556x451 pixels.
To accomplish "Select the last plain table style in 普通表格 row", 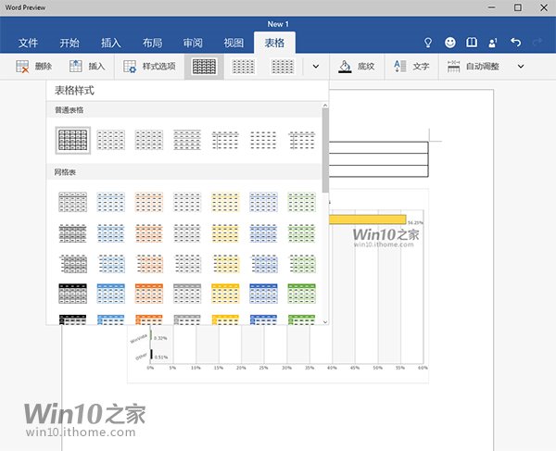I will point(301,140).
